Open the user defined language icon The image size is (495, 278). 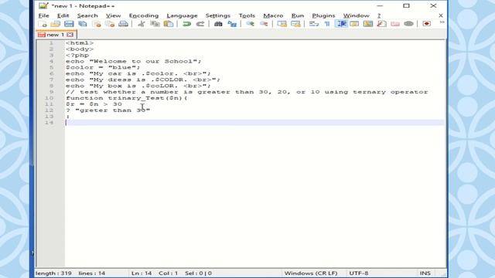[354, 24]
